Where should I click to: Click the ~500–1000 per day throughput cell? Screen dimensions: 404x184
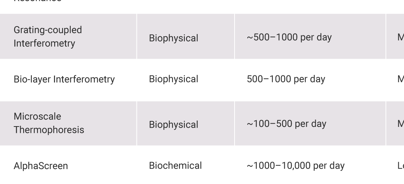click(289, 37)
